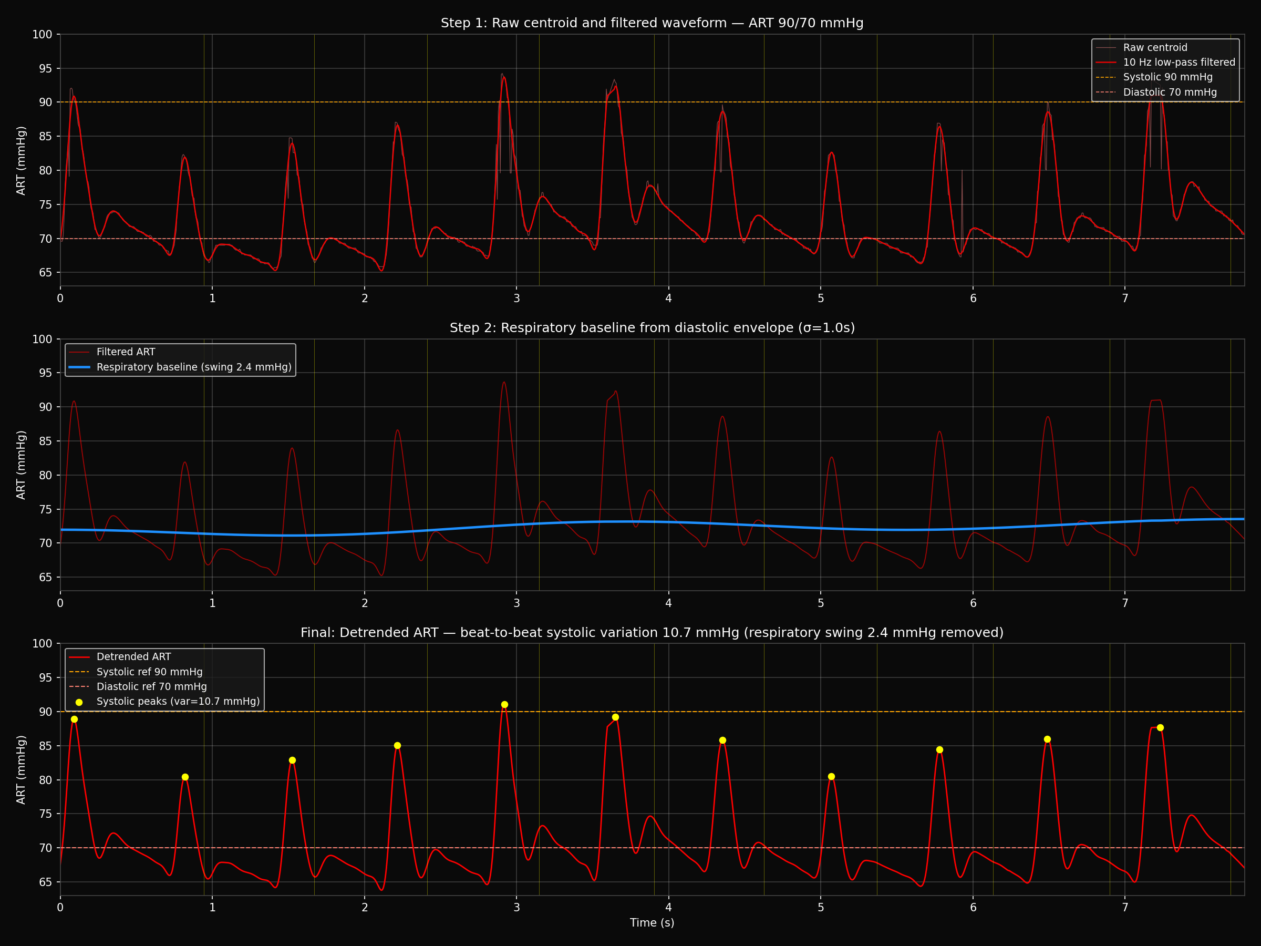This screenshot has height=946, width=1261.
Task: Click the 'Time (s)' x-axis label
Action: pyautogui.click(x=652, y=923)
